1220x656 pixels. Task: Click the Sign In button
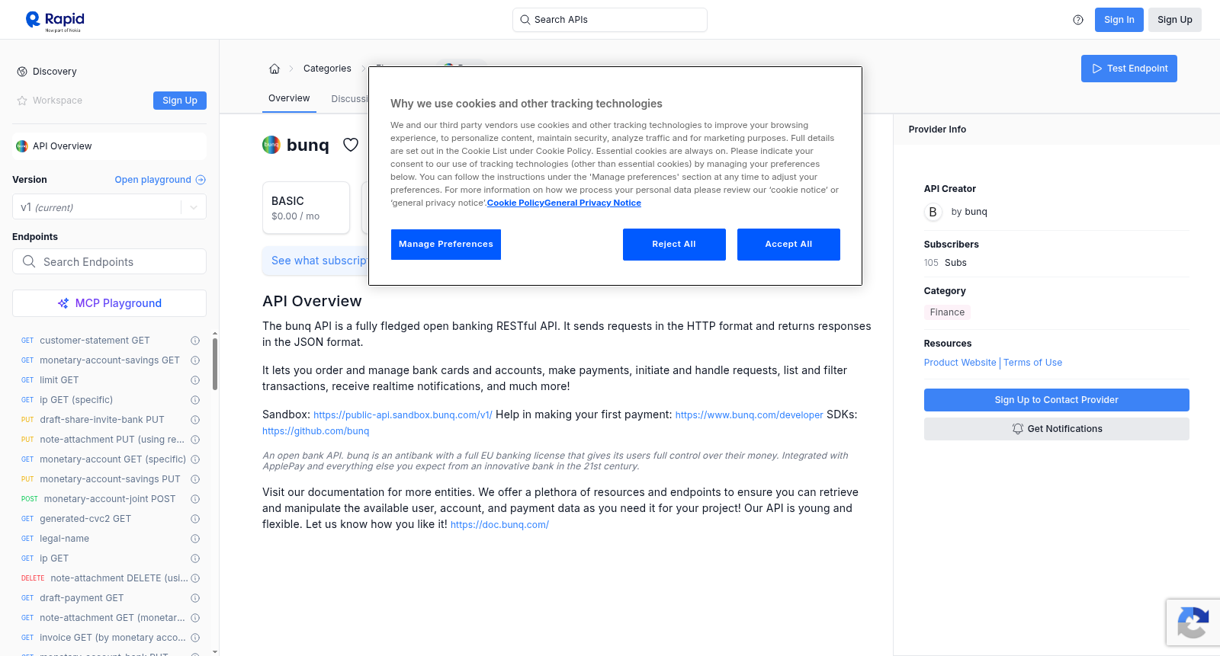1119,20
